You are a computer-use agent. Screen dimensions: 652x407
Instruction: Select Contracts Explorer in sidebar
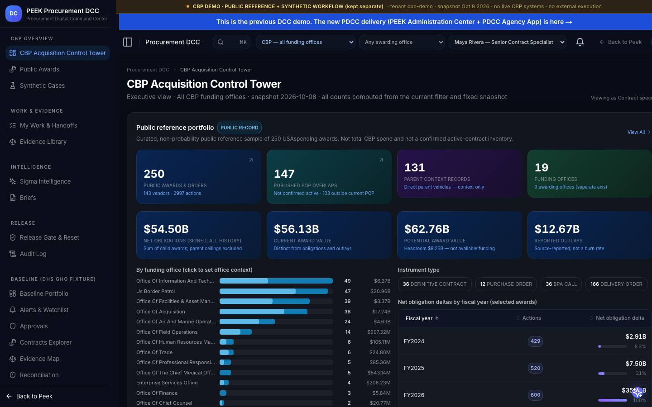(x=58, y=342)
